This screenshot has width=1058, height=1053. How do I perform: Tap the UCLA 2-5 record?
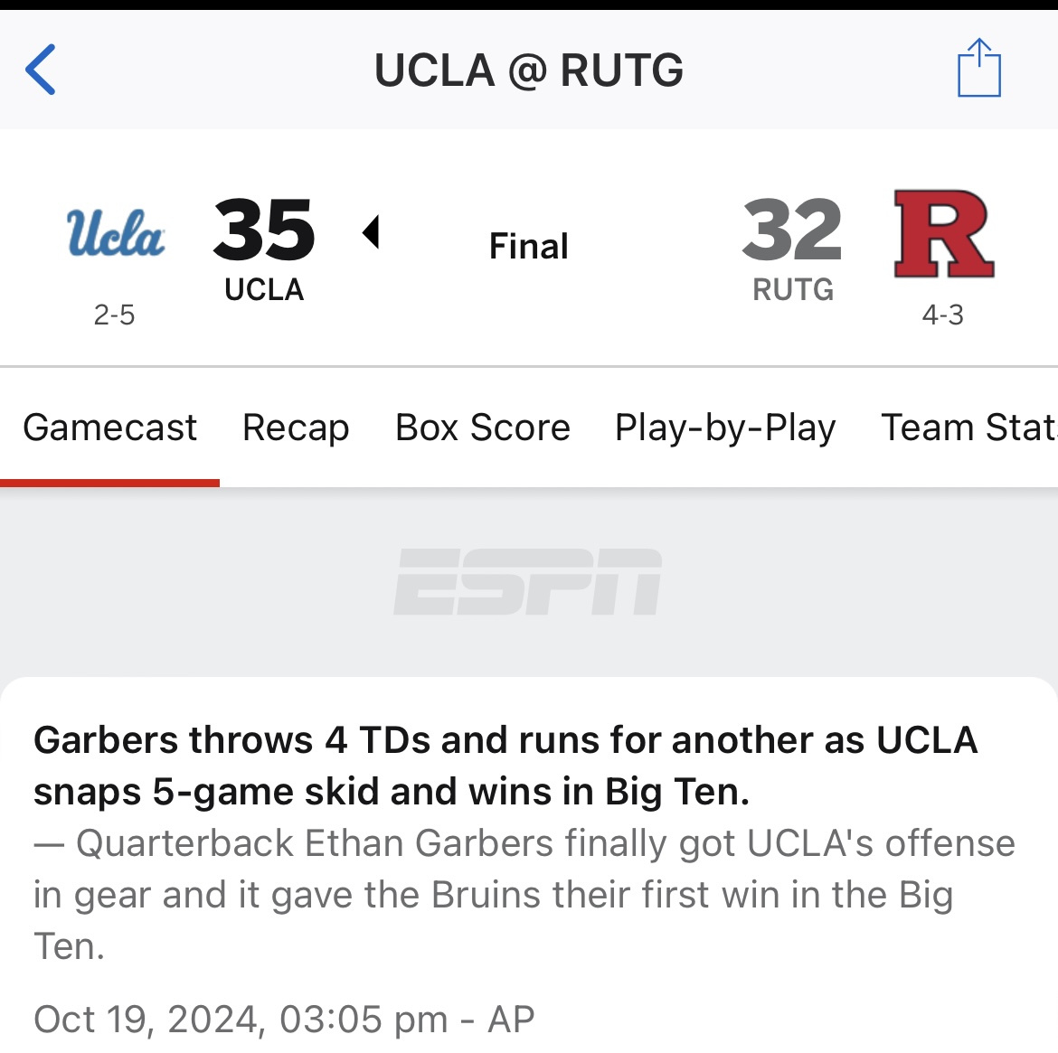coord(114,315)
